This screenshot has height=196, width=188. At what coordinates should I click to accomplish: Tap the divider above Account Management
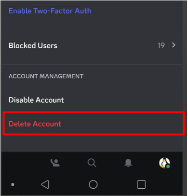[x=92, y=65]
